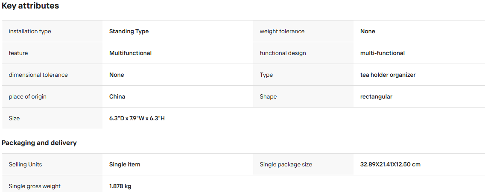Click the Key attributes heading
Viewport: 485px width, 192px height.
30,6
